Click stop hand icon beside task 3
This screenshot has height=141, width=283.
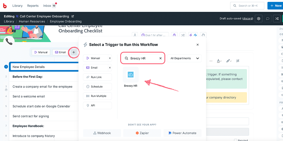pos(6,90)
